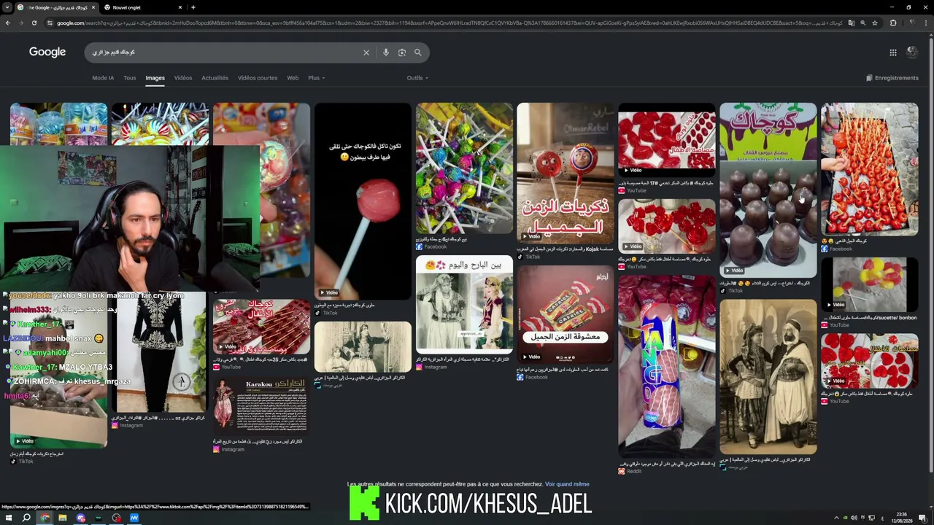Clear the search box with the X

click(x=366, y=52)
